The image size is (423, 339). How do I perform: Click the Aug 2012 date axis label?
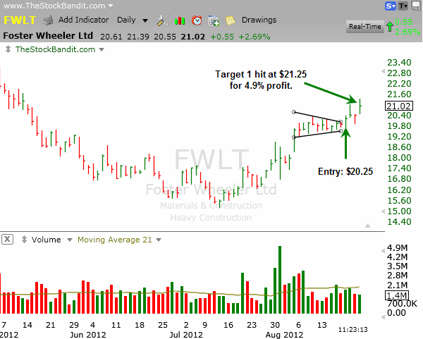coord(284,335)
